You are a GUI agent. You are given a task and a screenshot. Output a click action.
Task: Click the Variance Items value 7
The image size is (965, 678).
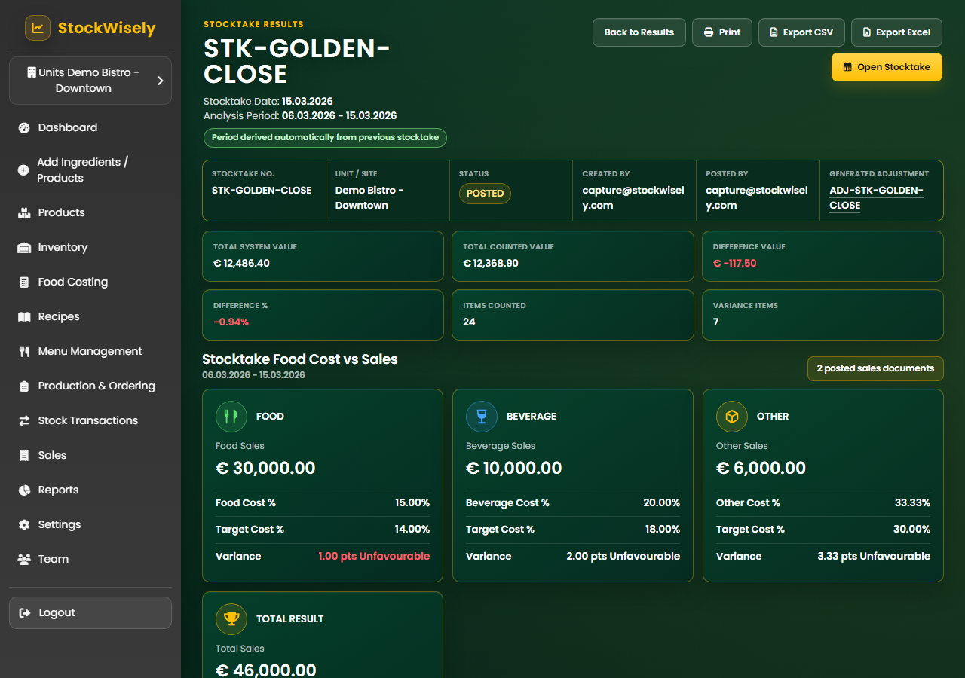click(x=715, y=322)
